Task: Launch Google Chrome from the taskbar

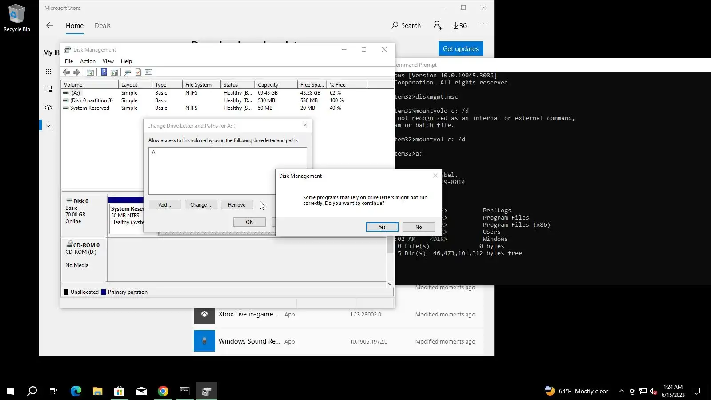Action: tap(163, 391)
